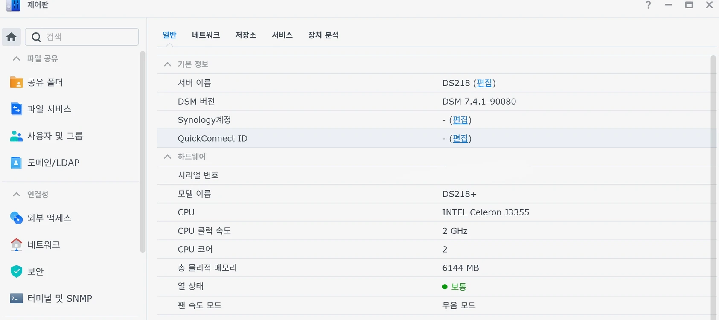This screenshot has height=320, width=719.
Task: Maximize the 제어판 window
Action: tap(689, 5)
